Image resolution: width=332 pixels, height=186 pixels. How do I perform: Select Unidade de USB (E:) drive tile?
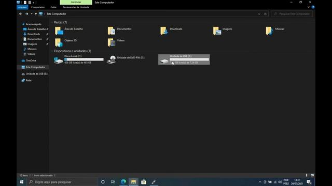pyautogui.click(x=184, y=59)
